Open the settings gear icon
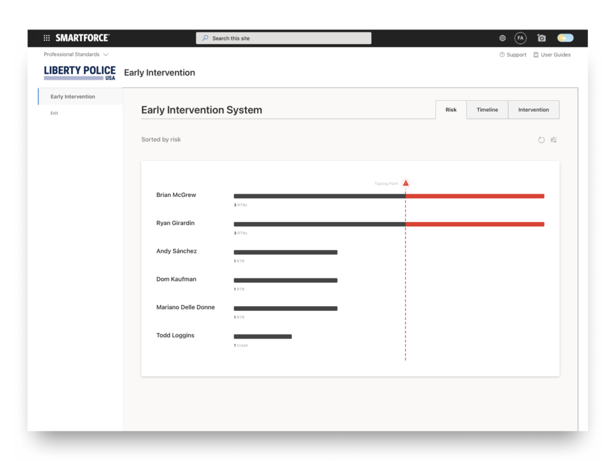The height and width of the screenshot is (461, 615). click(x=503, y=38)
